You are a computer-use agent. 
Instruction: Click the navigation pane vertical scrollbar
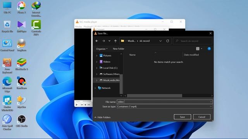[x=121, y=84]
